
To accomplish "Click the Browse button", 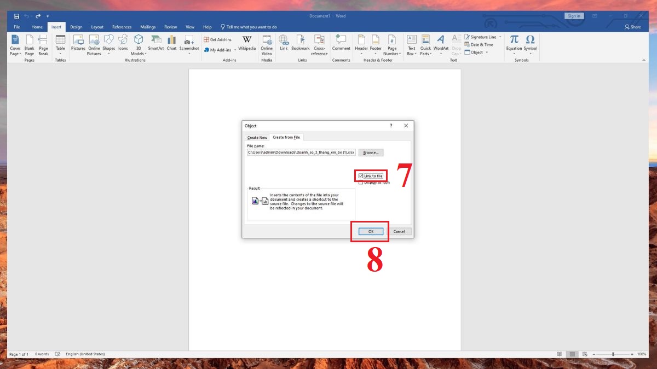I will [x=371, y=153].
